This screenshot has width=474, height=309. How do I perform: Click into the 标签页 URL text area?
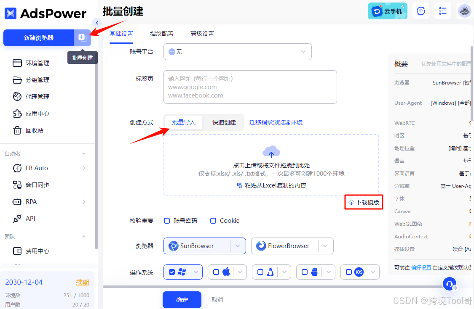[250, 87]
